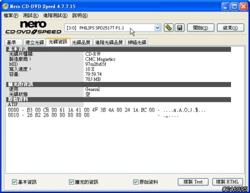Click the 複製 Text button
This screenshot has width=250, height=193.
pos(193,181)
